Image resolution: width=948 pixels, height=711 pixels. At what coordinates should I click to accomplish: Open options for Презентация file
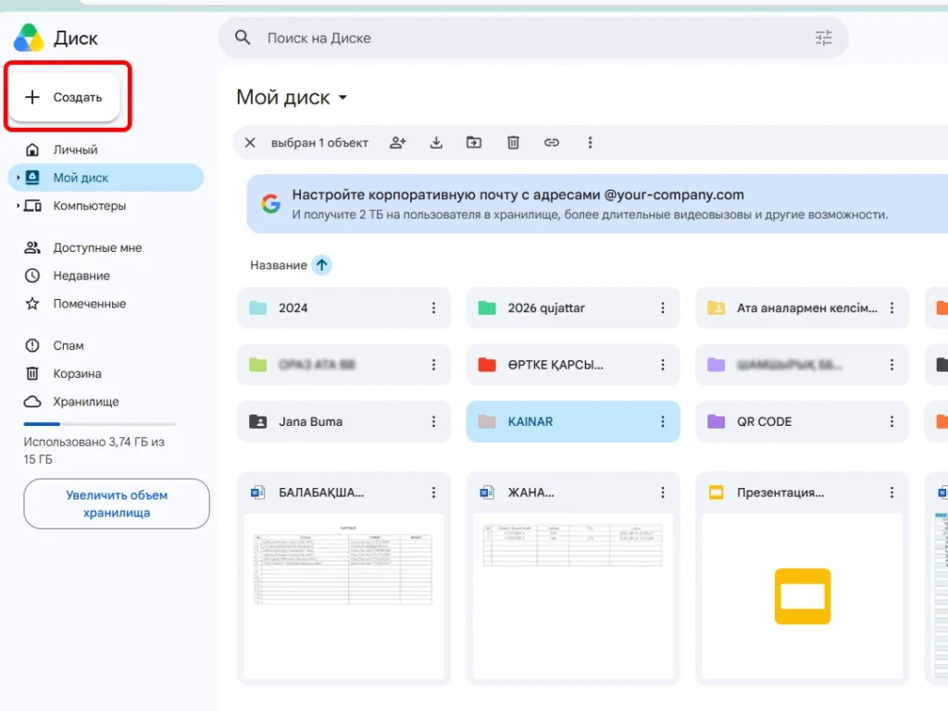(x=892, y=493)
